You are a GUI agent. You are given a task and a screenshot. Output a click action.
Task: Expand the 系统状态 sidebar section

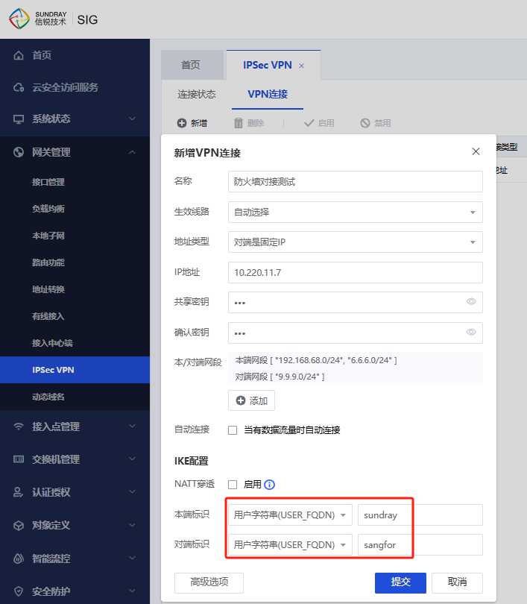[x=132, y=119]
